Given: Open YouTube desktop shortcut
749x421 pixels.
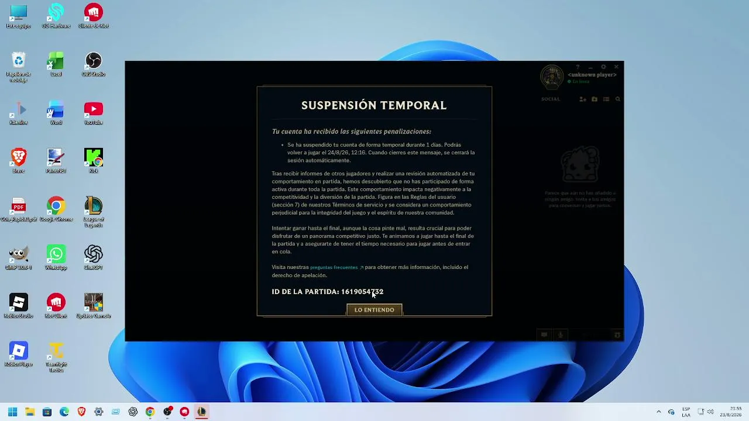Looking at the screenshot, I should [94, 113].
